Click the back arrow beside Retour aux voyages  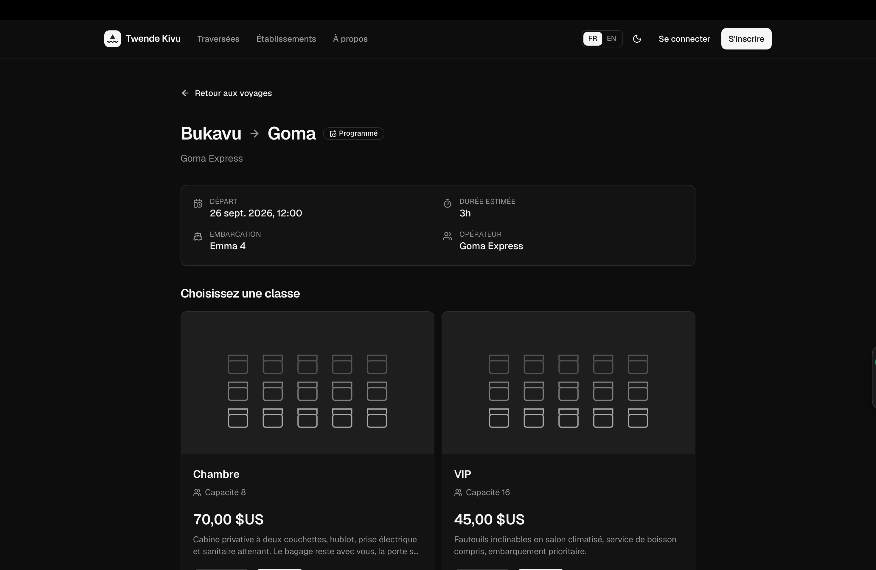click(x=185, y=93)
